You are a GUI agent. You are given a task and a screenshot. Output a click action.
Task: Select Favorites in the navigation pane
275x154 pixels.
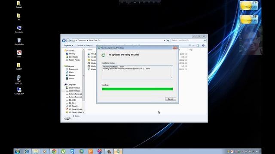[x=71, y=50]
